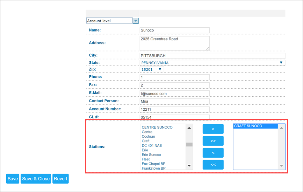
Task: Select Fleet in the stations list
Action: 146,159
